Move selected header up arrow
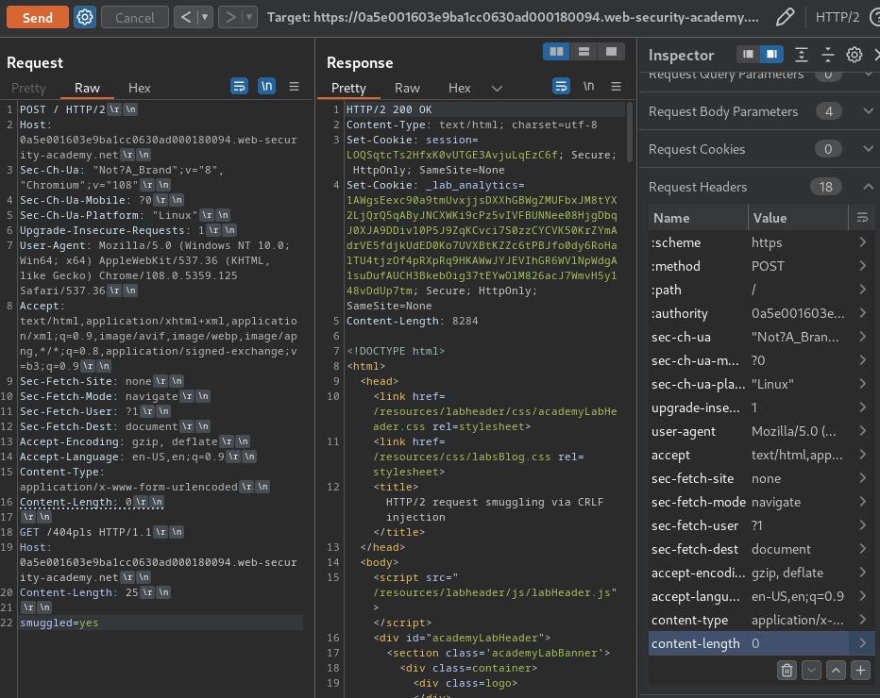This screenshot has height=698, width=880. 836,670
